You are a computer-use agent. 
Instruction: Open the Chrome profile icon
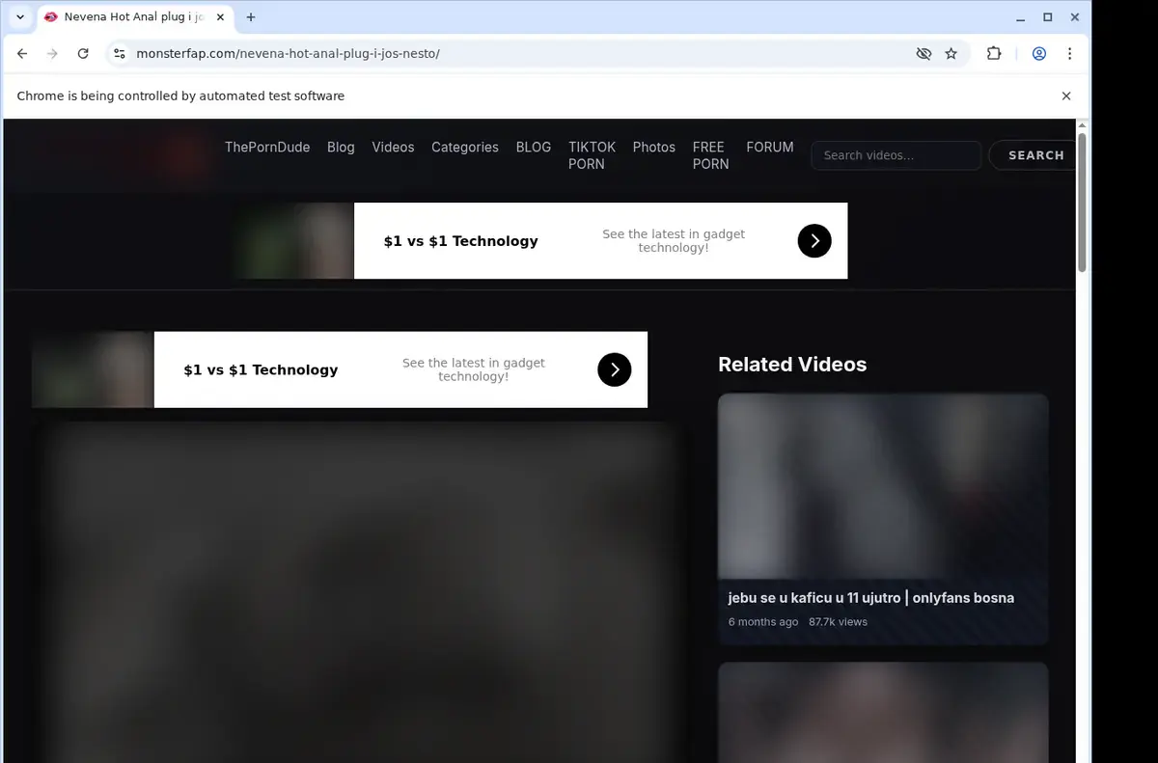point(1039,54)
